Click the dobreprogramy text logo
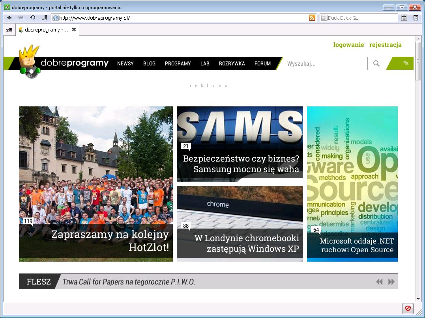 [75, 63]
